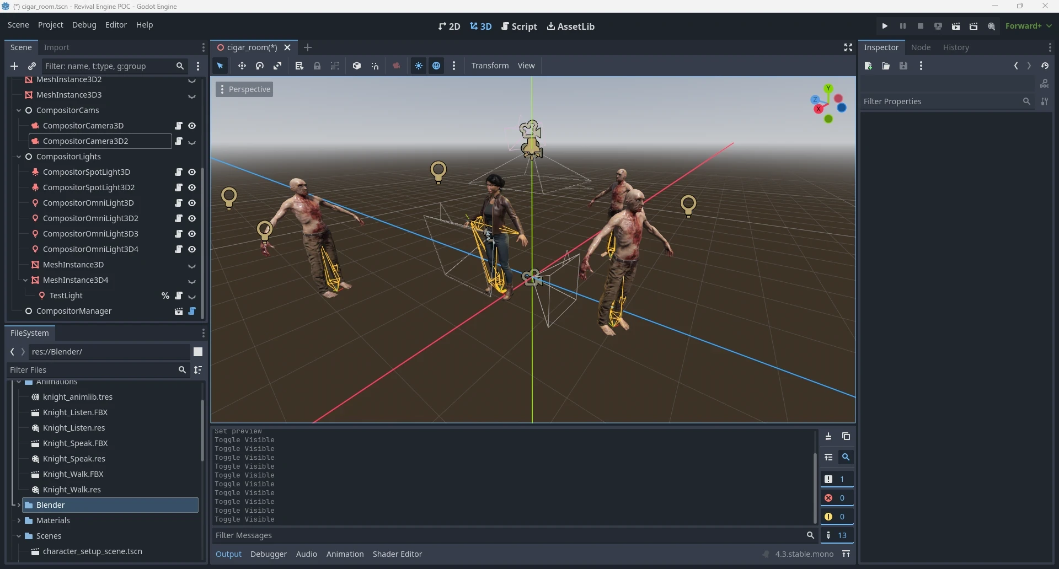Switch to 2D workspace
Image resolution: width=1059 pixels, height=569 pixels.
(450, 26)
